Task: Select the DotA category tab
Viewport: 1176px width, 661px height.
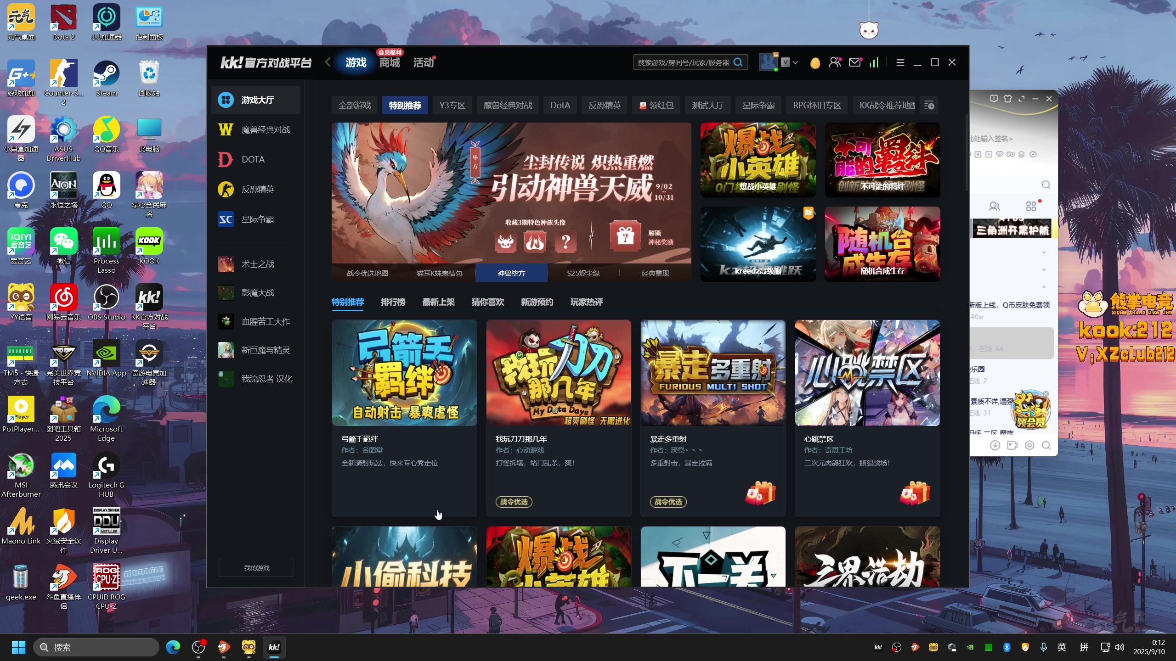Action: pyautogui.click(x=560, y=105)
